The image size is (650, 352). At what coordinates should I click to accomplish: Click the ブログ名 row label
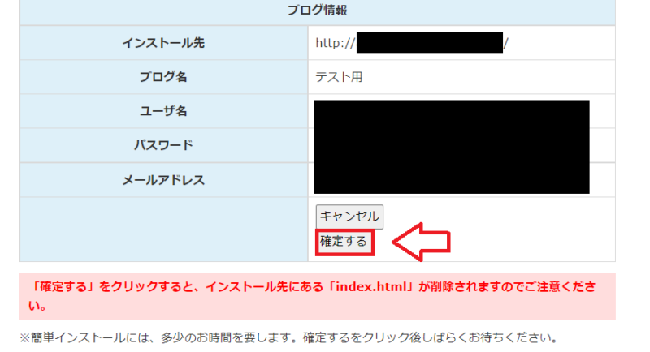pos(163,77)
